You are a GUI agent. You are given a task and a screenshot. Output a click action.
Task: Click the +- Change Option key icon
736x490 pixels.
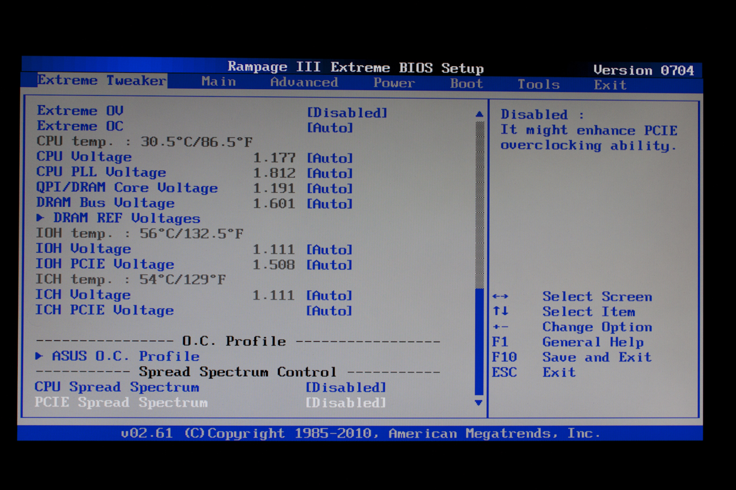(x=500, y=327)
